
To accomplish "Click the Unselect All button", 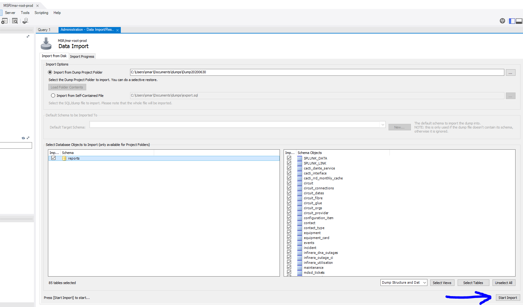I will pos(503,283).
